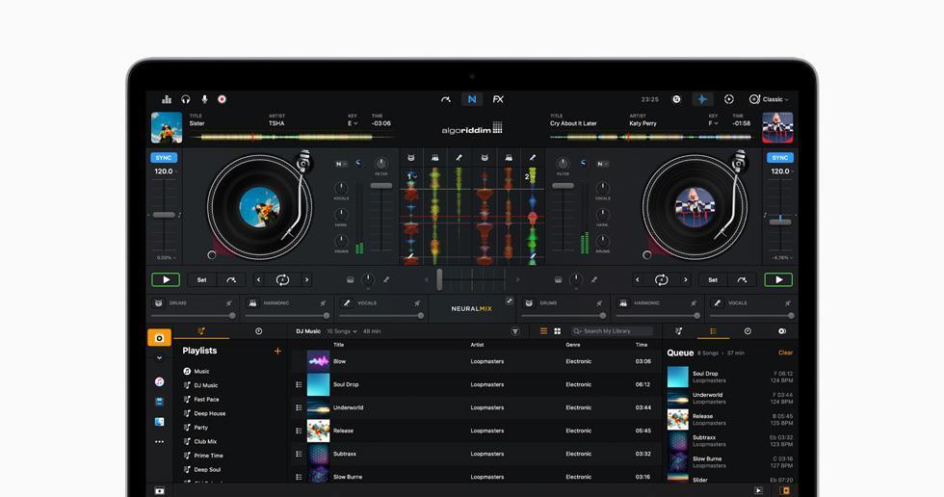Viewport: 944px width, 497px height.
Task: Clear the queue
Action: coord(785,353)
